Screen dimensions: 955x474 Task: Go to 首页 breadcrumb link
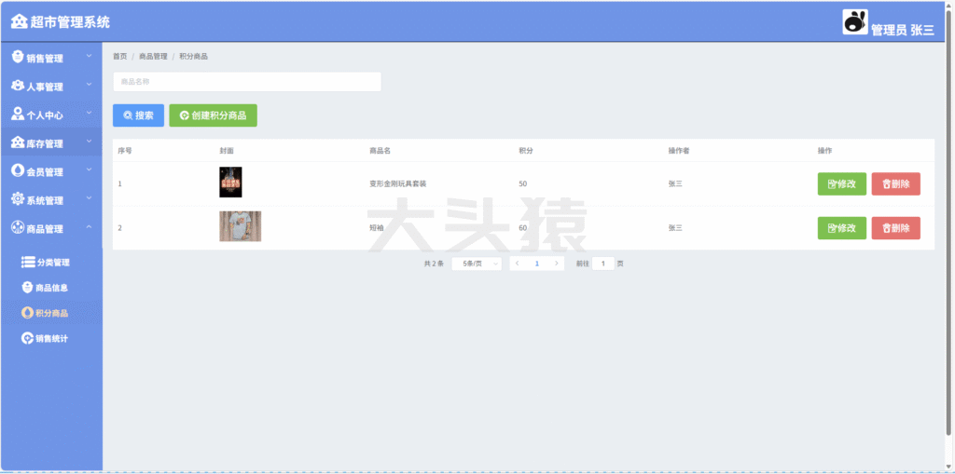point(120,56)
